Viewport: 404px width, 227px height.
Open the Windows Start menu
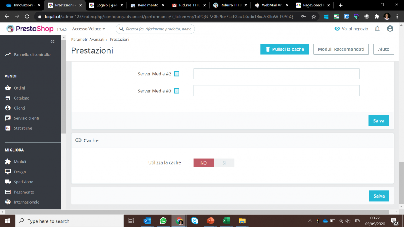pyautogui.click(x=7, y=221)
